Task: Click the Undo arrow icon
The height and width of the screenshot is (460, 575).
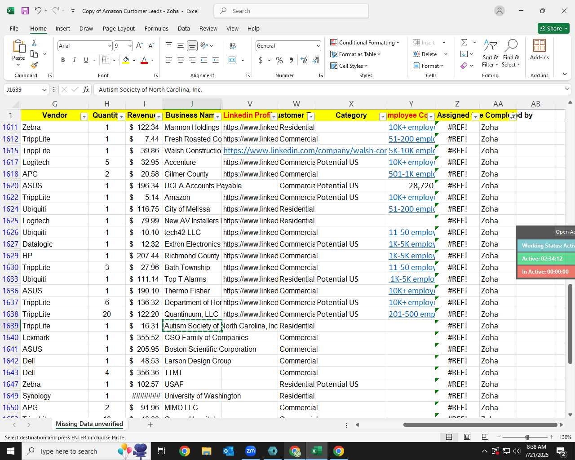Action: tap(38, 11)
